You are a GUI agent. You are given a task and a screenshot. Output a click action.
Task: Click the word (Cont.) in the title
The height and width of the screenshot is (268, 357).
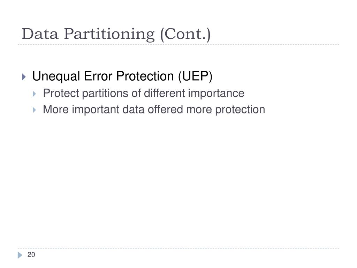point(185,34)
